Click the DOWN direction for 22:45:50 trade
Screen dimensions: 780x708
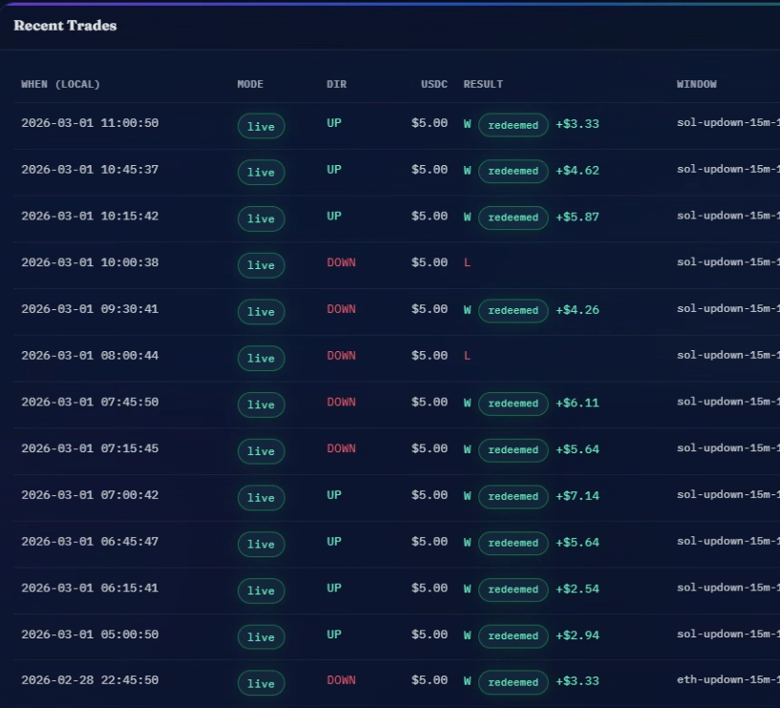click(x=341, y=680)
